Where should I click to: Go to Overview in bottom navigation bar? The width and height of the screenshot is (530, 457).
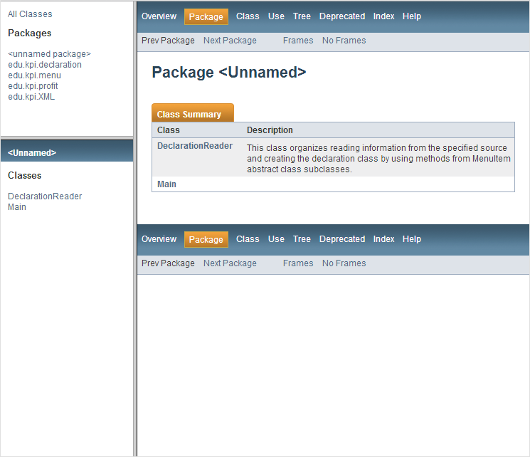click(x=159, y=239)
